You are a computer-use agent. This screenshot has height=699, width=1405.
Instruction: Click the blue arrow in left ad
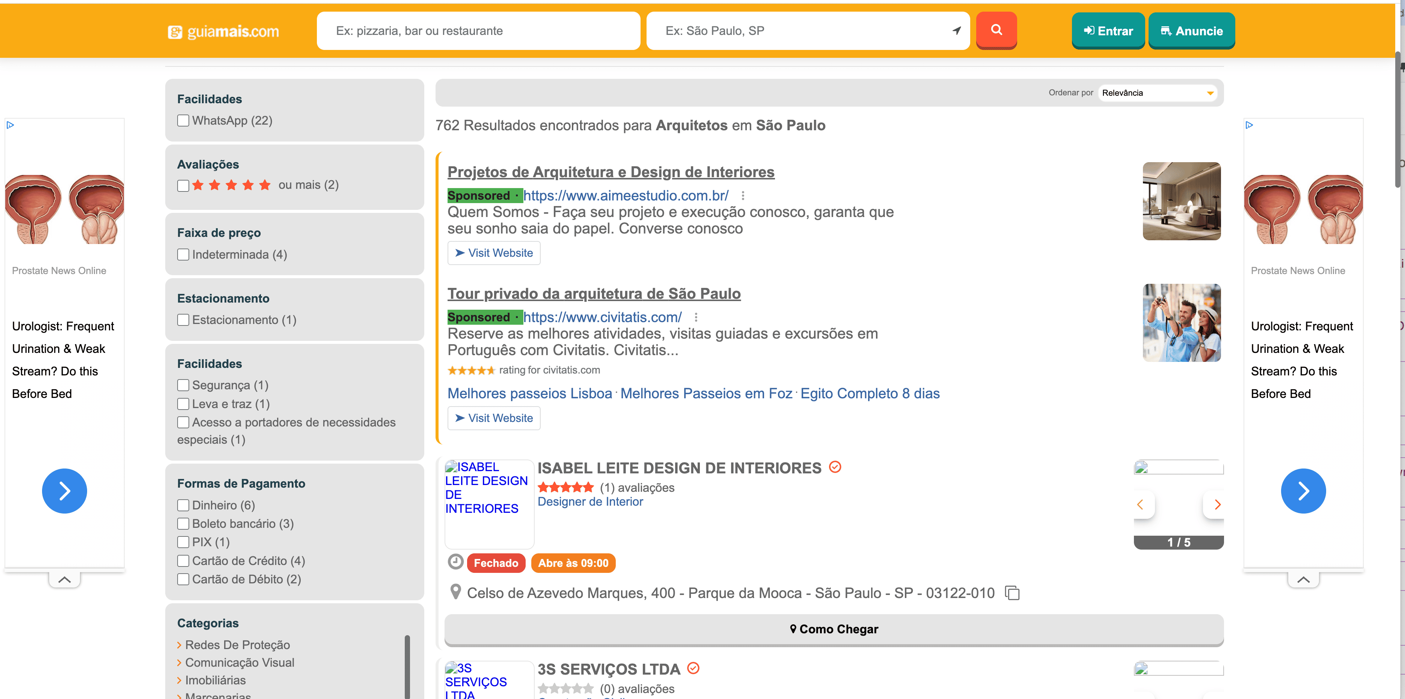tap(64, 491)
